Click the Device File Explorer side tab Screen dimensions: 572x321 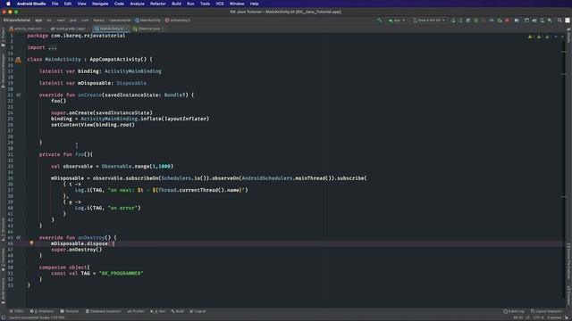(568, 261)
